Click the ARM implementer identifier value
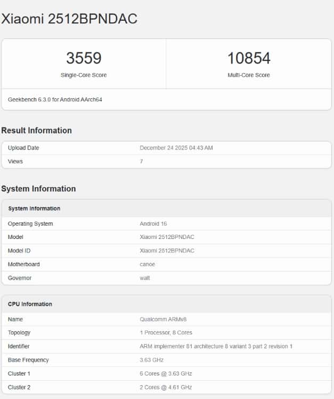334x399 pixels. [216, 347]
